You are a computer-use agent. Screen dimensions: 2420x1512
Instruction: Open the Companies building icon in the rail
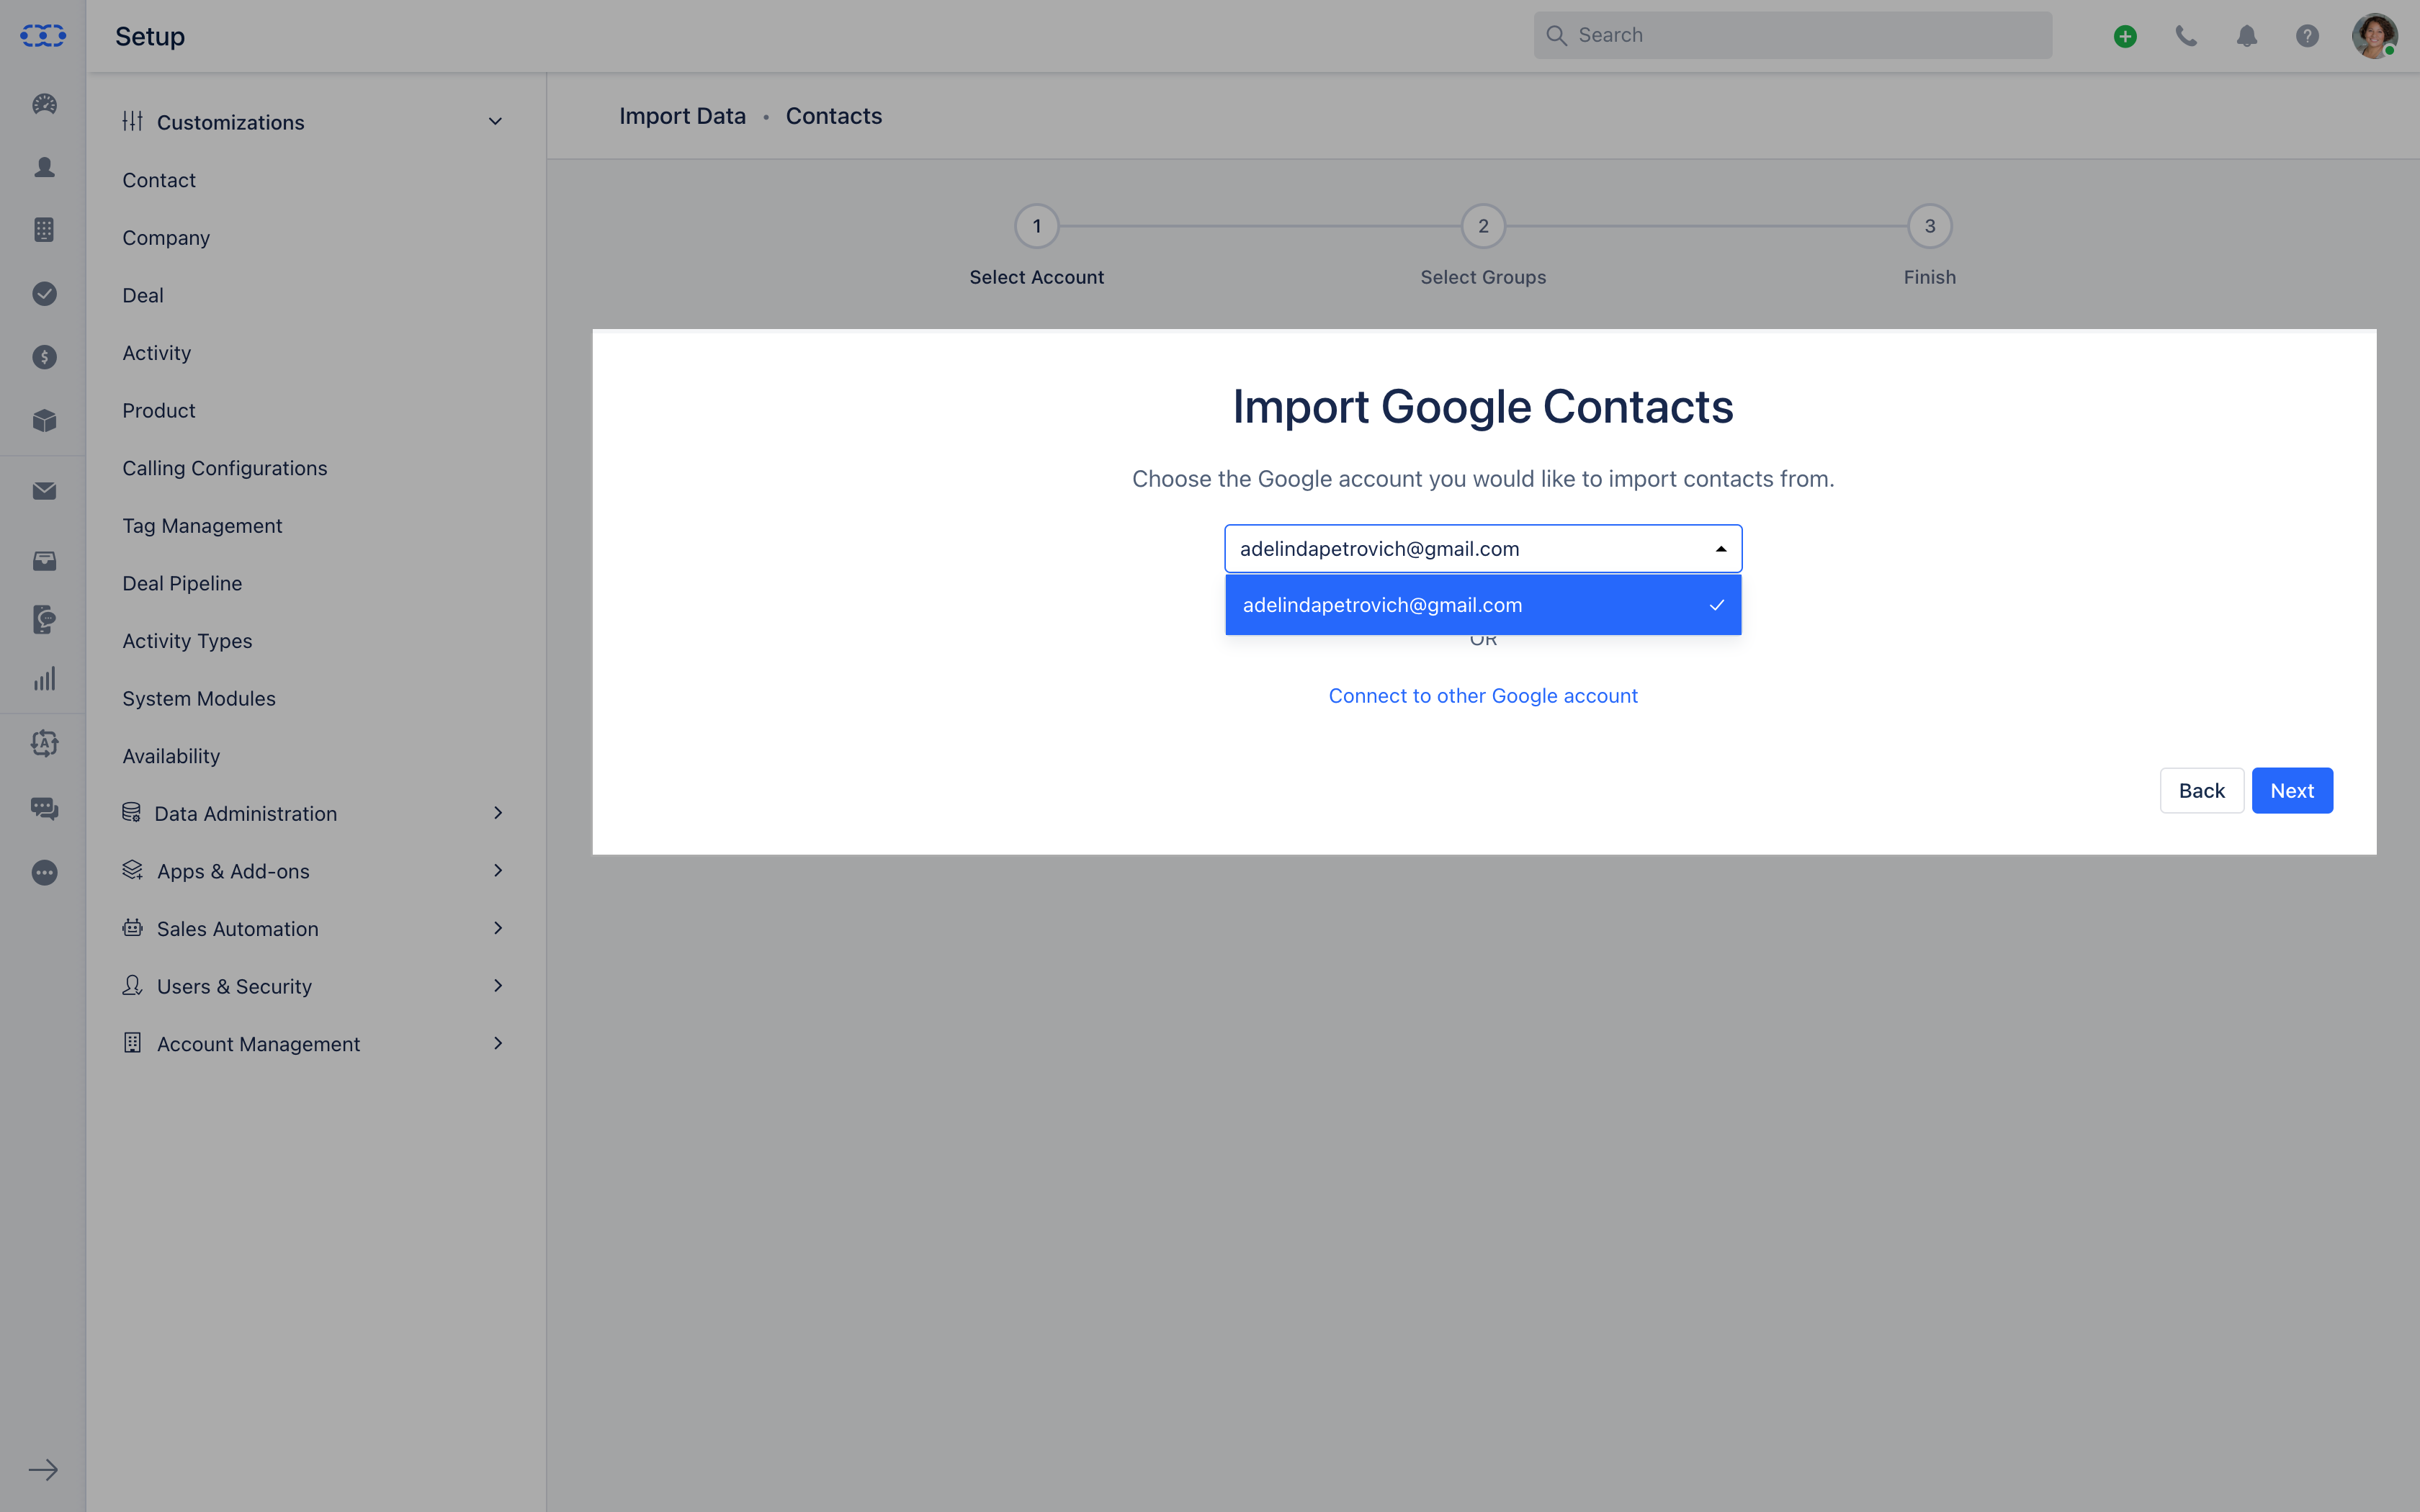44,230
